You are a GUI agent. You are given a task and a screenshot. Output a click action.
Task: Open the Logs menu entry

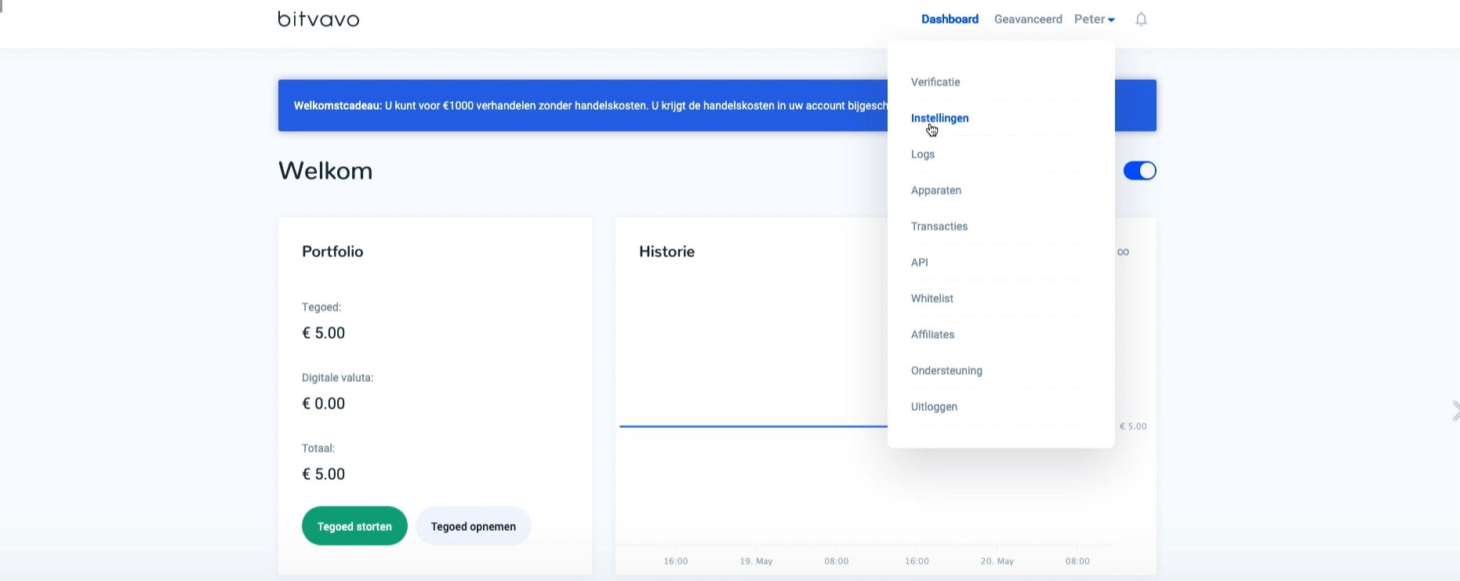coord(923,154)
